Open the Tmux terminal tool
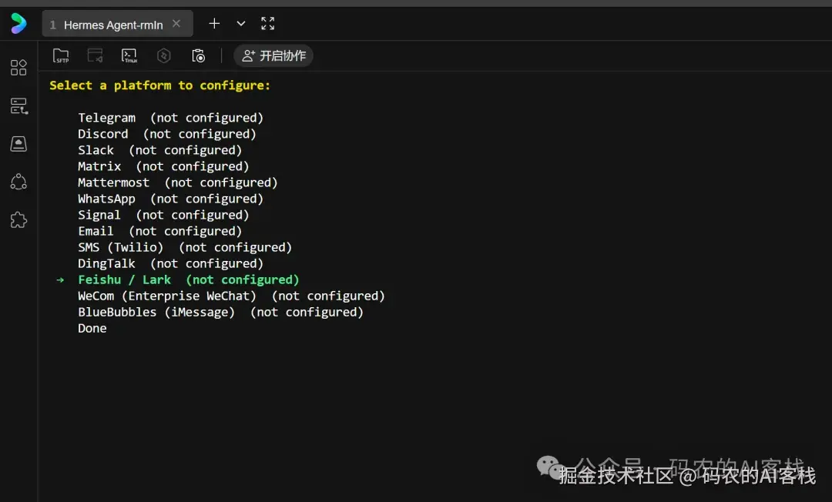The image size is (832, 502). coord(129,55)
